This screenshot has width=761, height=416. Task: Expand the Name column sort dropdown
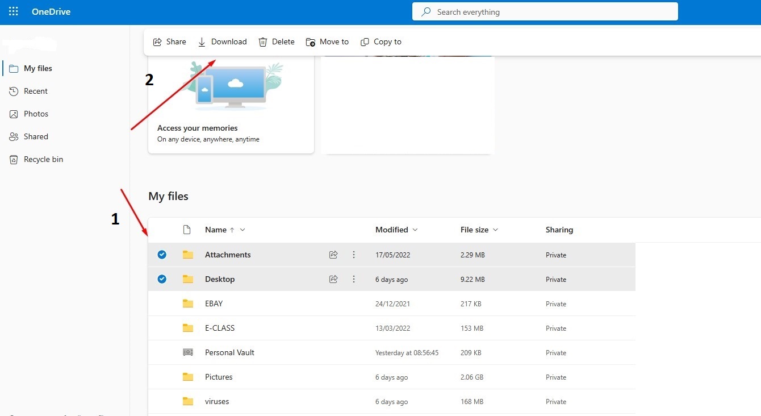point(242,230)
